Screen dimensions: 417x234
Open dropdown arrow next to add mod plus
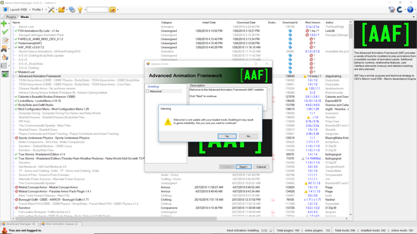point(9,24)
